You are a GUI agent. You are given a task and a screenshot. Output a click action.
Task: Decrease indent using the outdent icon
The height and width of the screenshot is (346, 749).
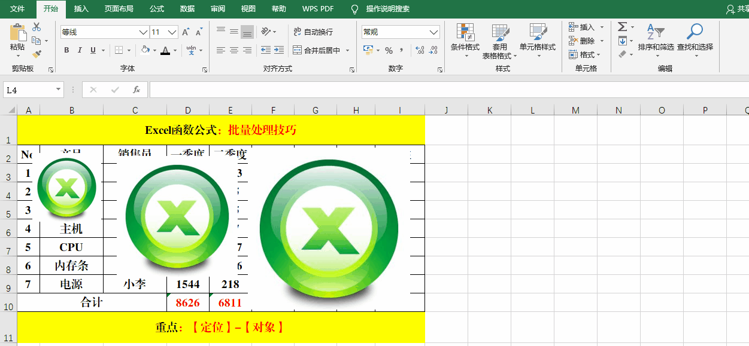click(266, 50)
